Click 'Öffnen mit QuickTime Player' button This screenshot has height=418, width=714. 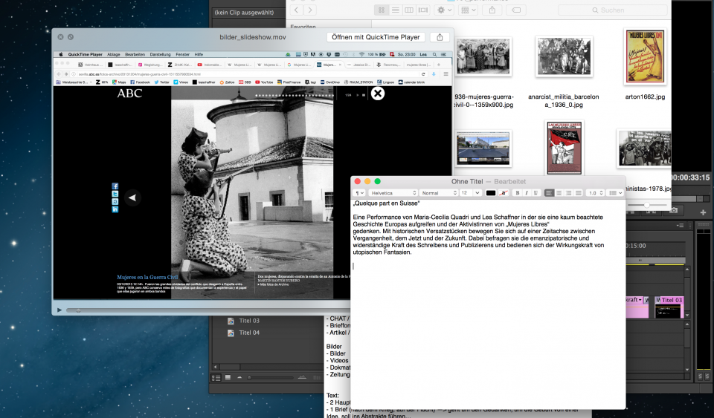coord(376,37)
